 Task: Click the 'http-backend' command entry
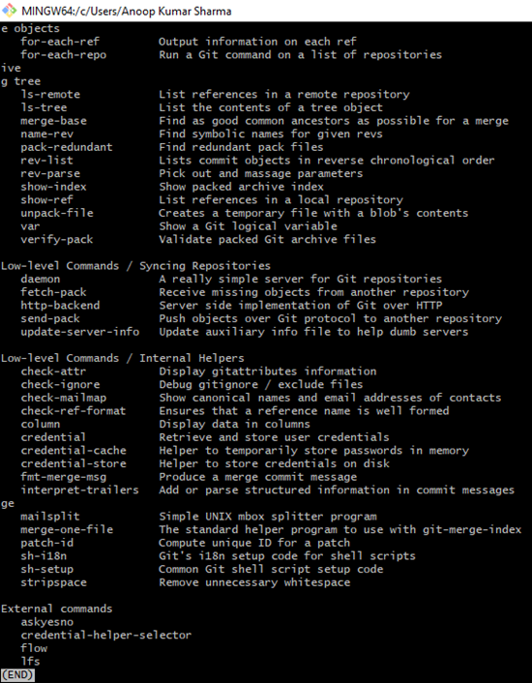pyautogui.click(x=60, y=306)
